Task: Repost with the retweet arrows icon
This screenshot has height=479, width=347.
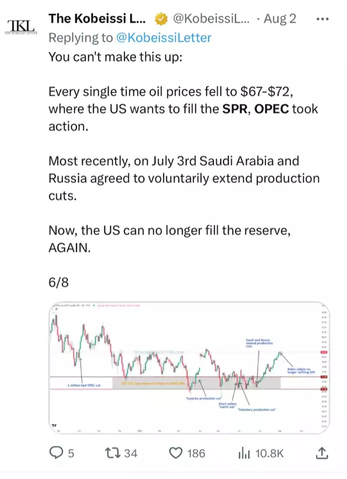Action: 113,453
